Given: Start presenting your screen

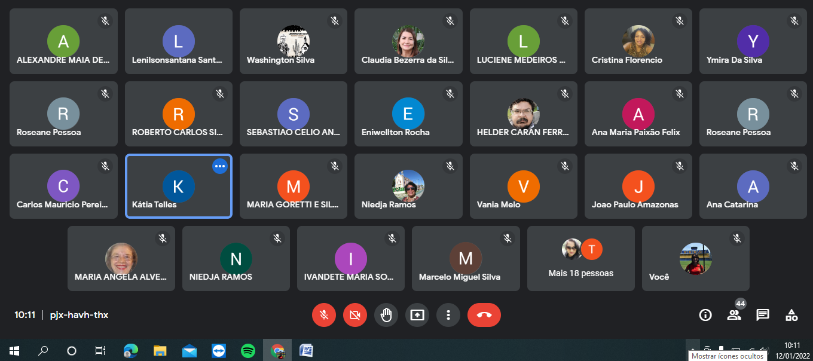Looking at the screenshot, I should [x=417, y=315].
